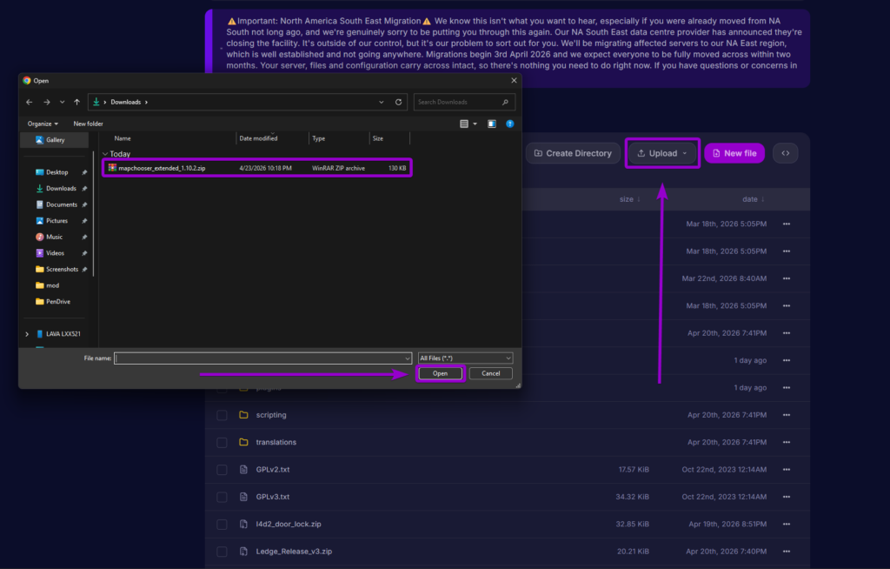The width and height of the screenshot is (890, 569).
Task: Open the Organize menu
Action: pos(42,124)
